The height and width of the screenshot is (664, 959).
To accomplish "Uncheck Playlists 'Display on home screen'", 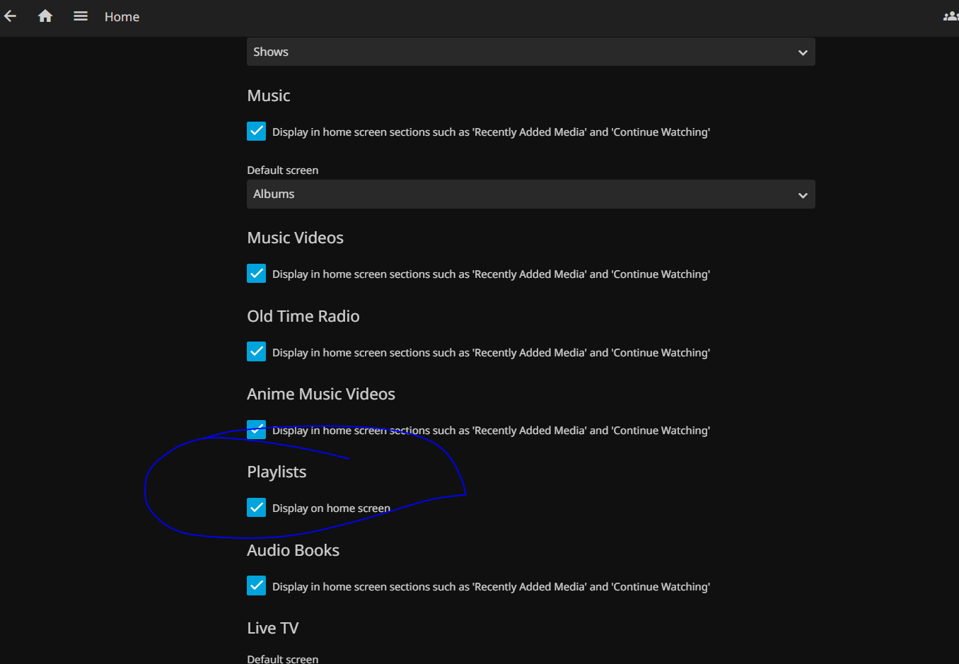I will (x=257, y=508).
